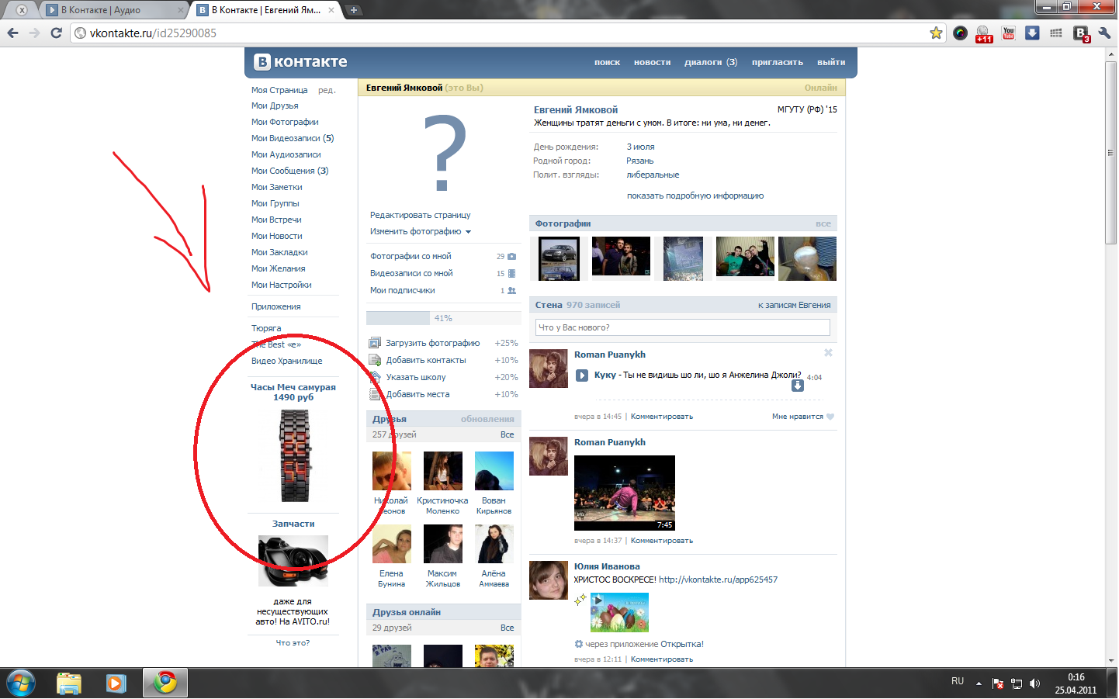Image resolution: width=1119 pixels, height=699 pixels.
Task: Click the ВКонтакте logo in the header
Action: [x=301, y=62]
